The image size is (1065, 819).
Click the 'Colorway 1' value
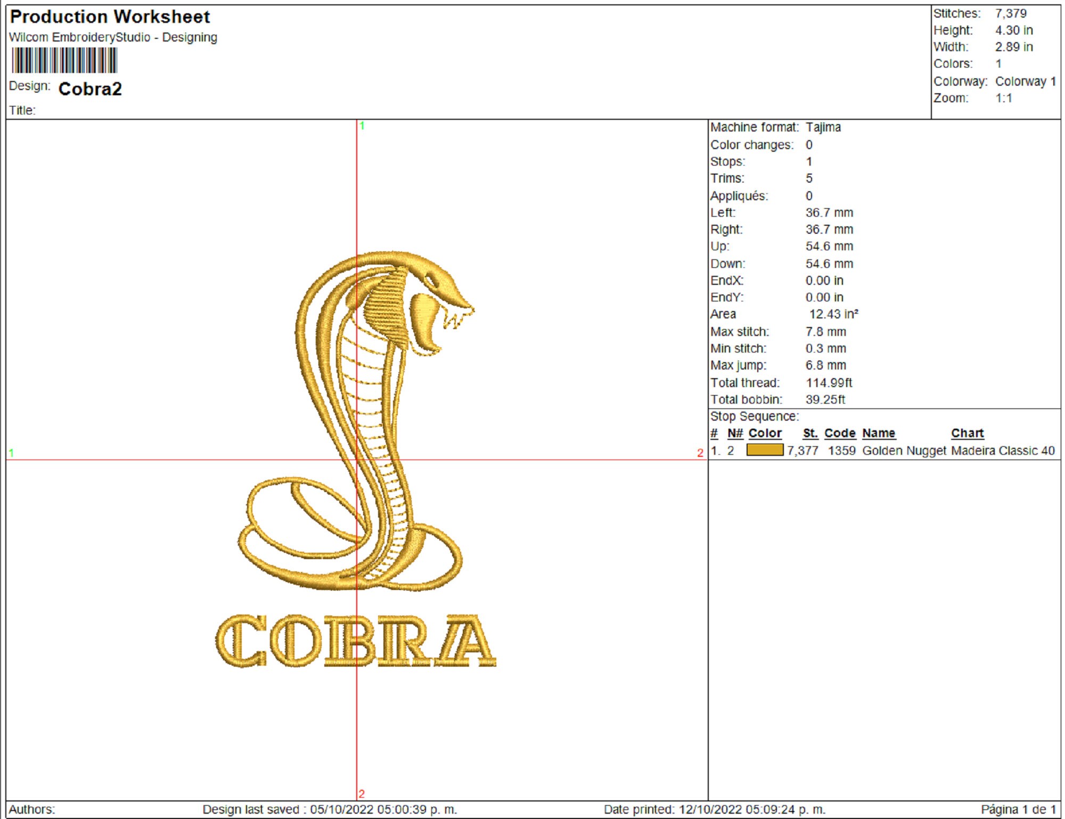[1026, 81]
